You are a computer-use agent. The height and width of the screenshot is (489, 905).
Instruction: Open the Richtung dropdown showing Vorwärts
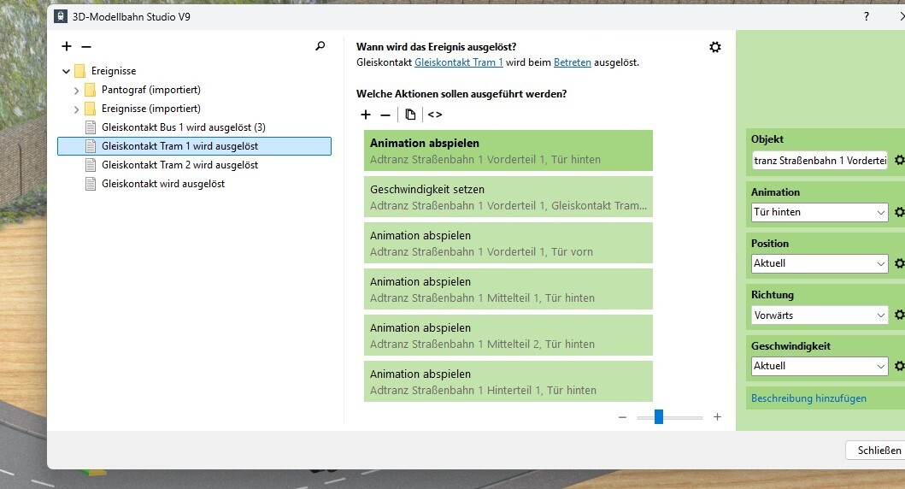pos(820,315)
